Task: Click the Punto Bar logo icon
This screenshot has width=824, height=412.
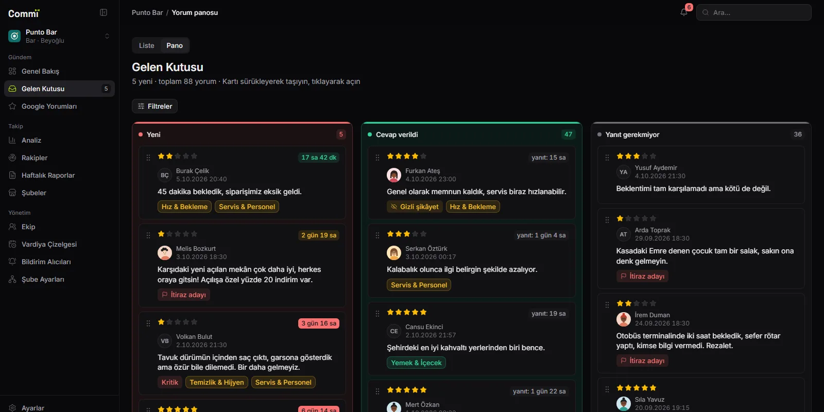Action: [x=14, y=36]
